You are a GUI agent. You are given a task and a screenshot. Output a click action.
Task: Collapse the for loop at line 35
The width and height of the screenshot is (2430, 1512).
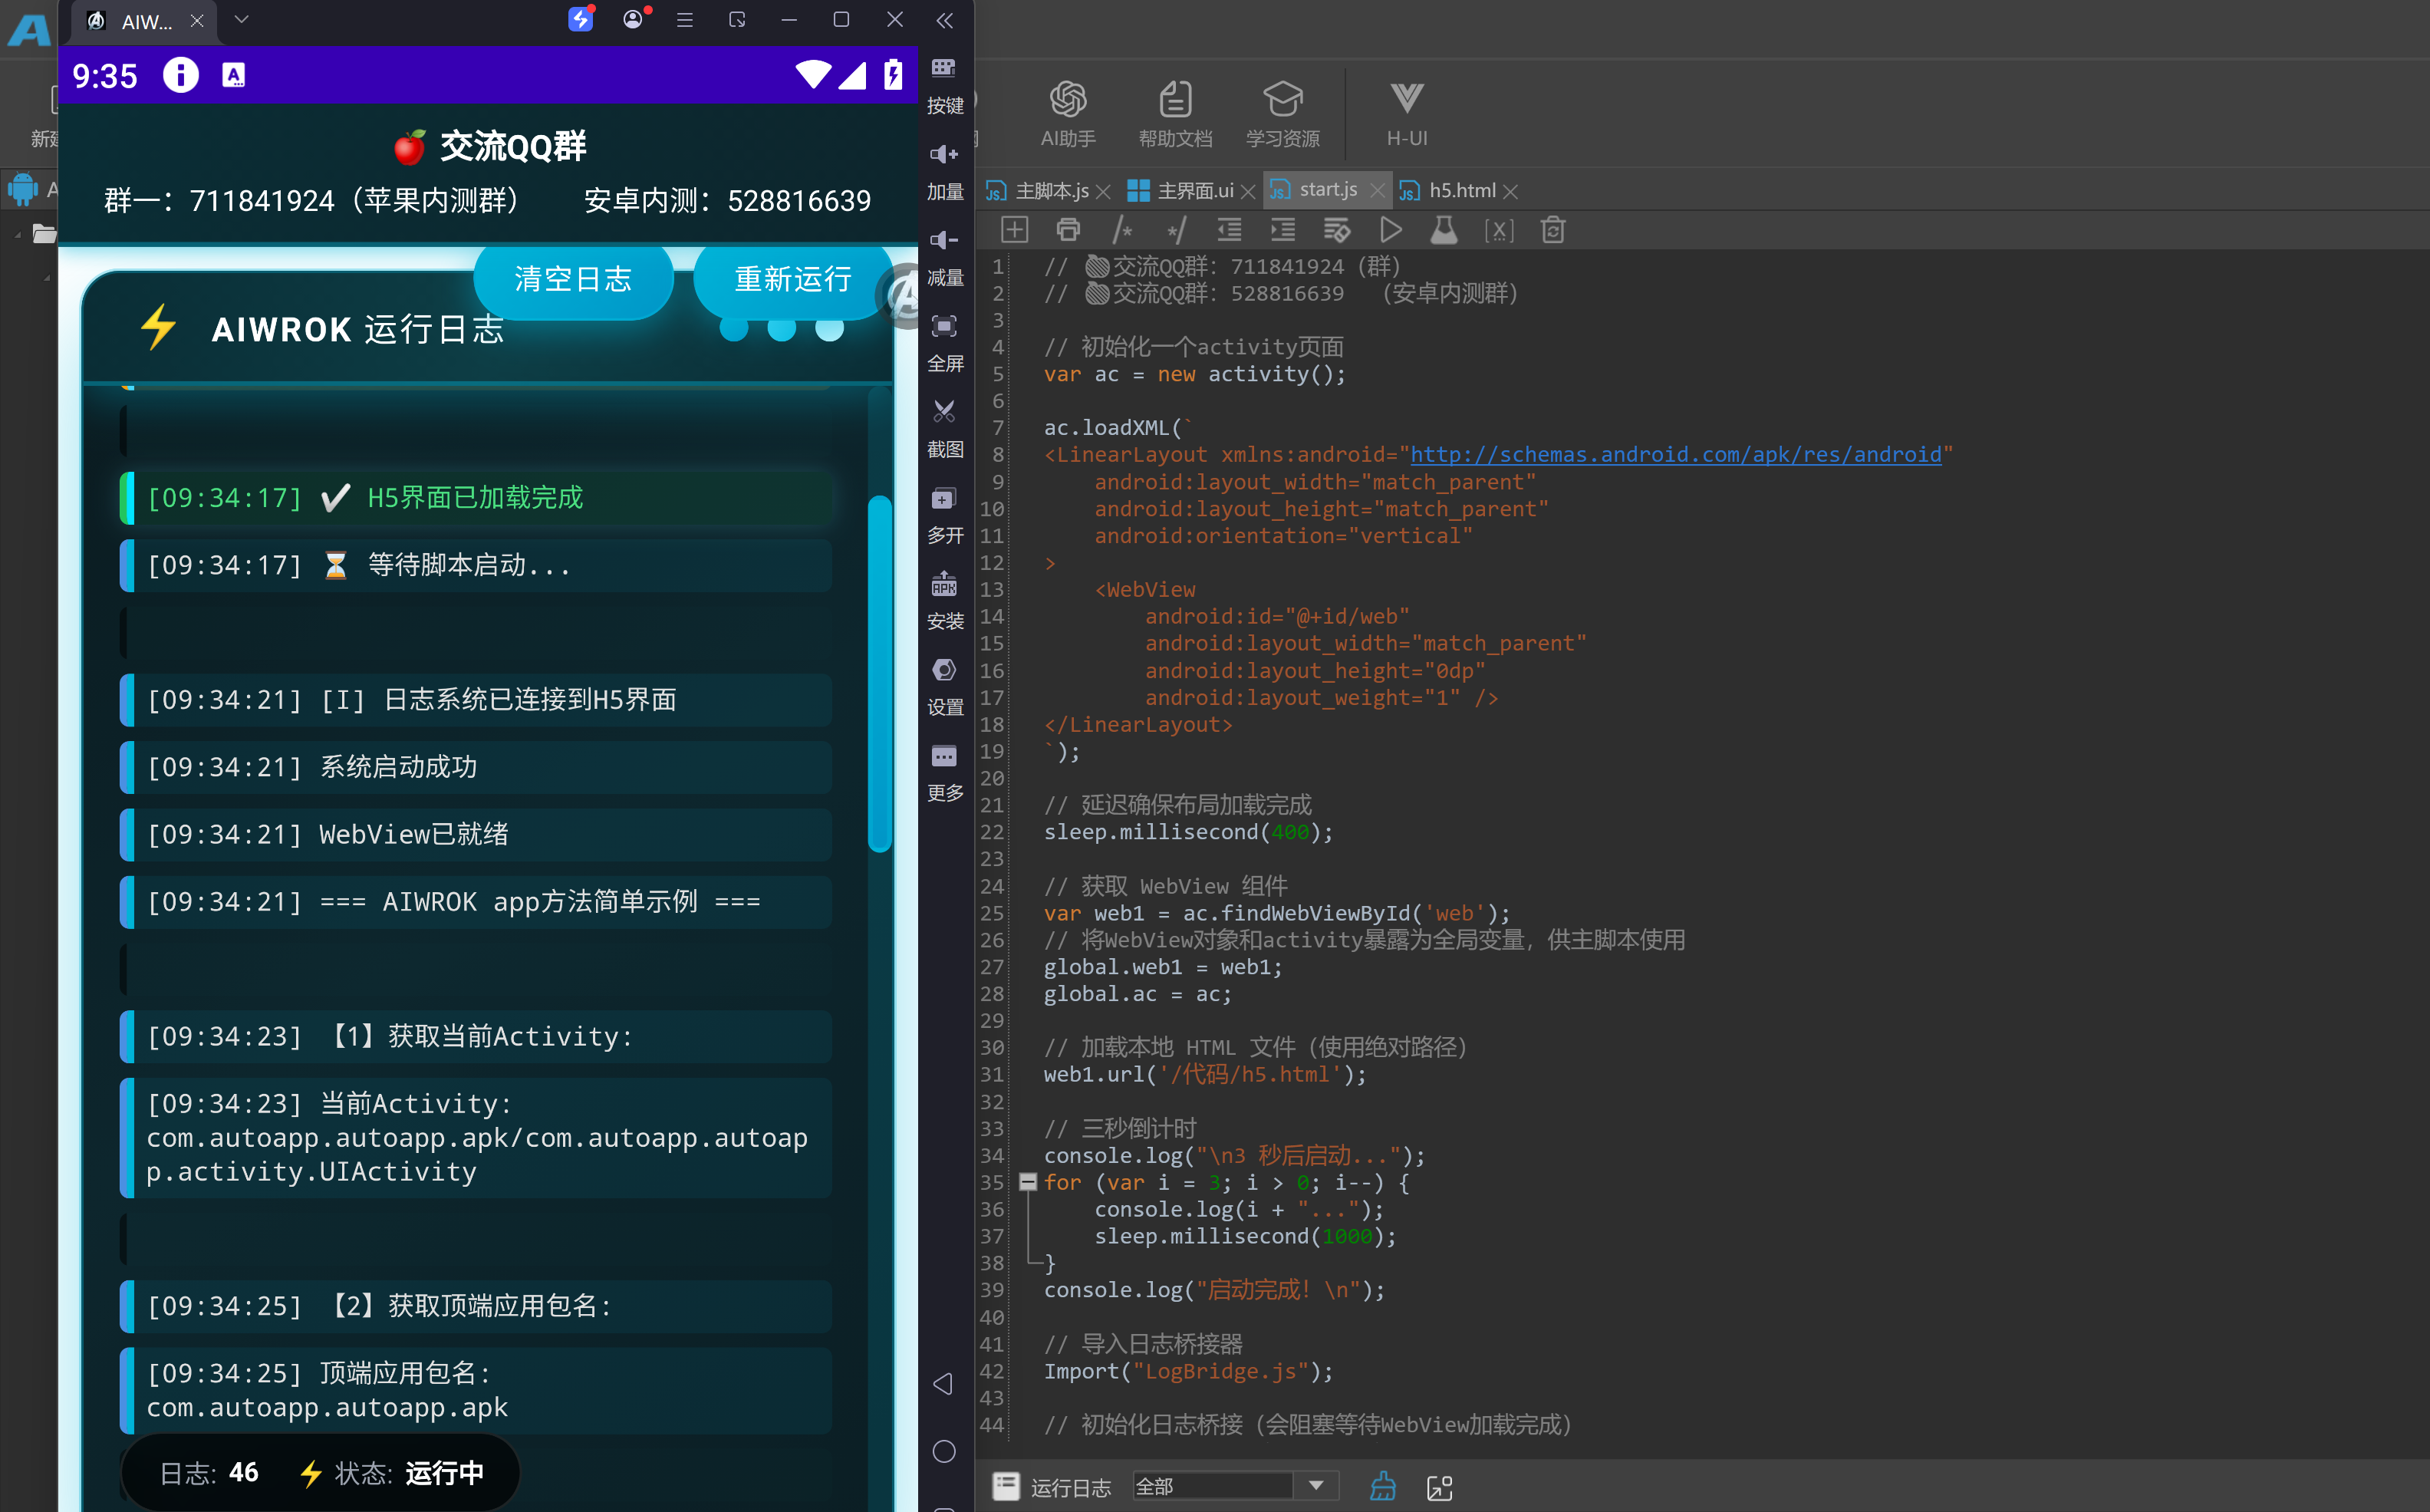click(x=1028, y=1182)
